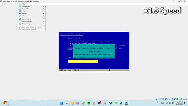Open the View menu
The height and width of the screenshot is (106, 188).
pos(12,4)
